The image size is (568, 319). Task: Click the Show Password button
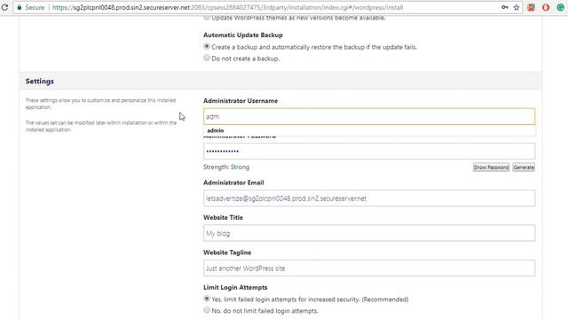pos(491,167)
